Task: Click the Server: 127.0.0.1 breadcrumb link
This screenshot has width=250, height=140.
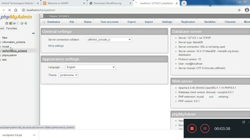Action: [x=59, y=16]
